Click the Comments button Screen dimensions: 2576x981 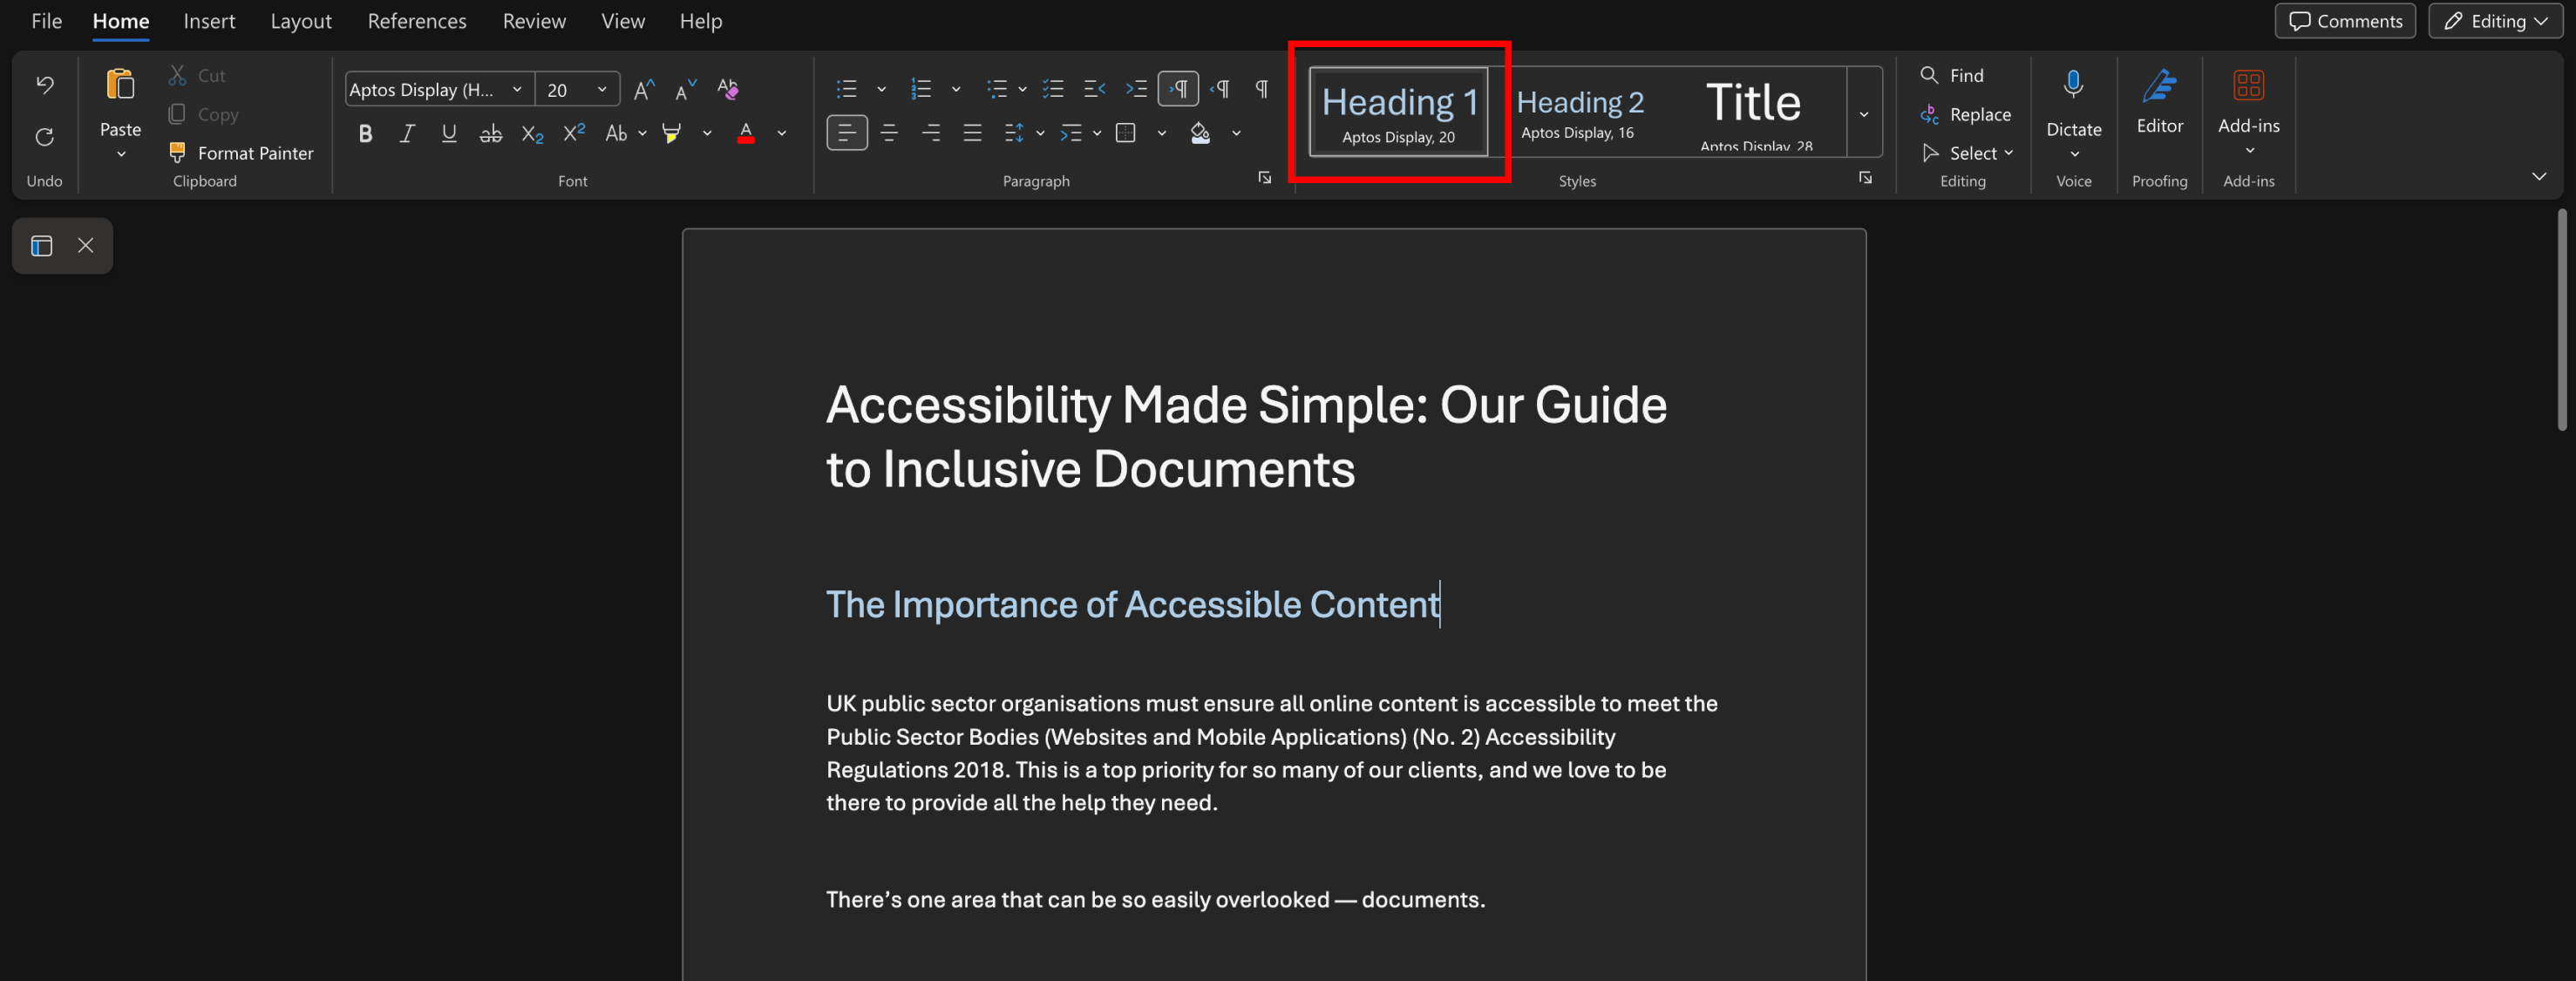[2345, 21]
